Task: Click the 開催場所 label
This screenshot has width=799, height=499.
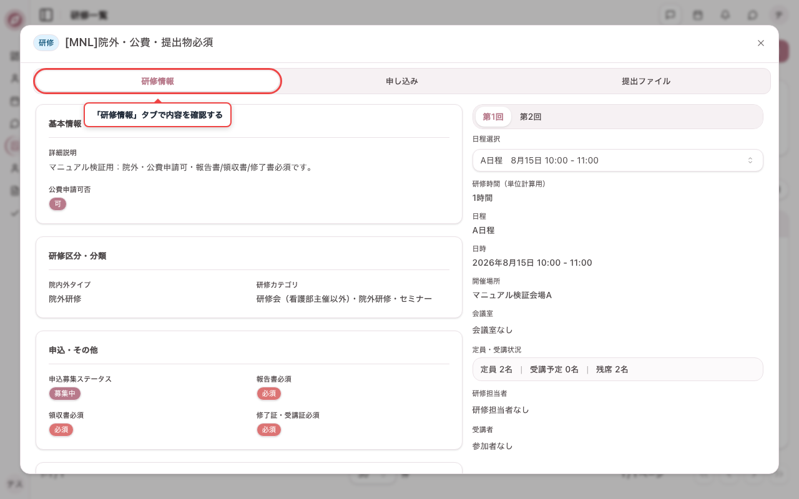Action: coord(486,281)
